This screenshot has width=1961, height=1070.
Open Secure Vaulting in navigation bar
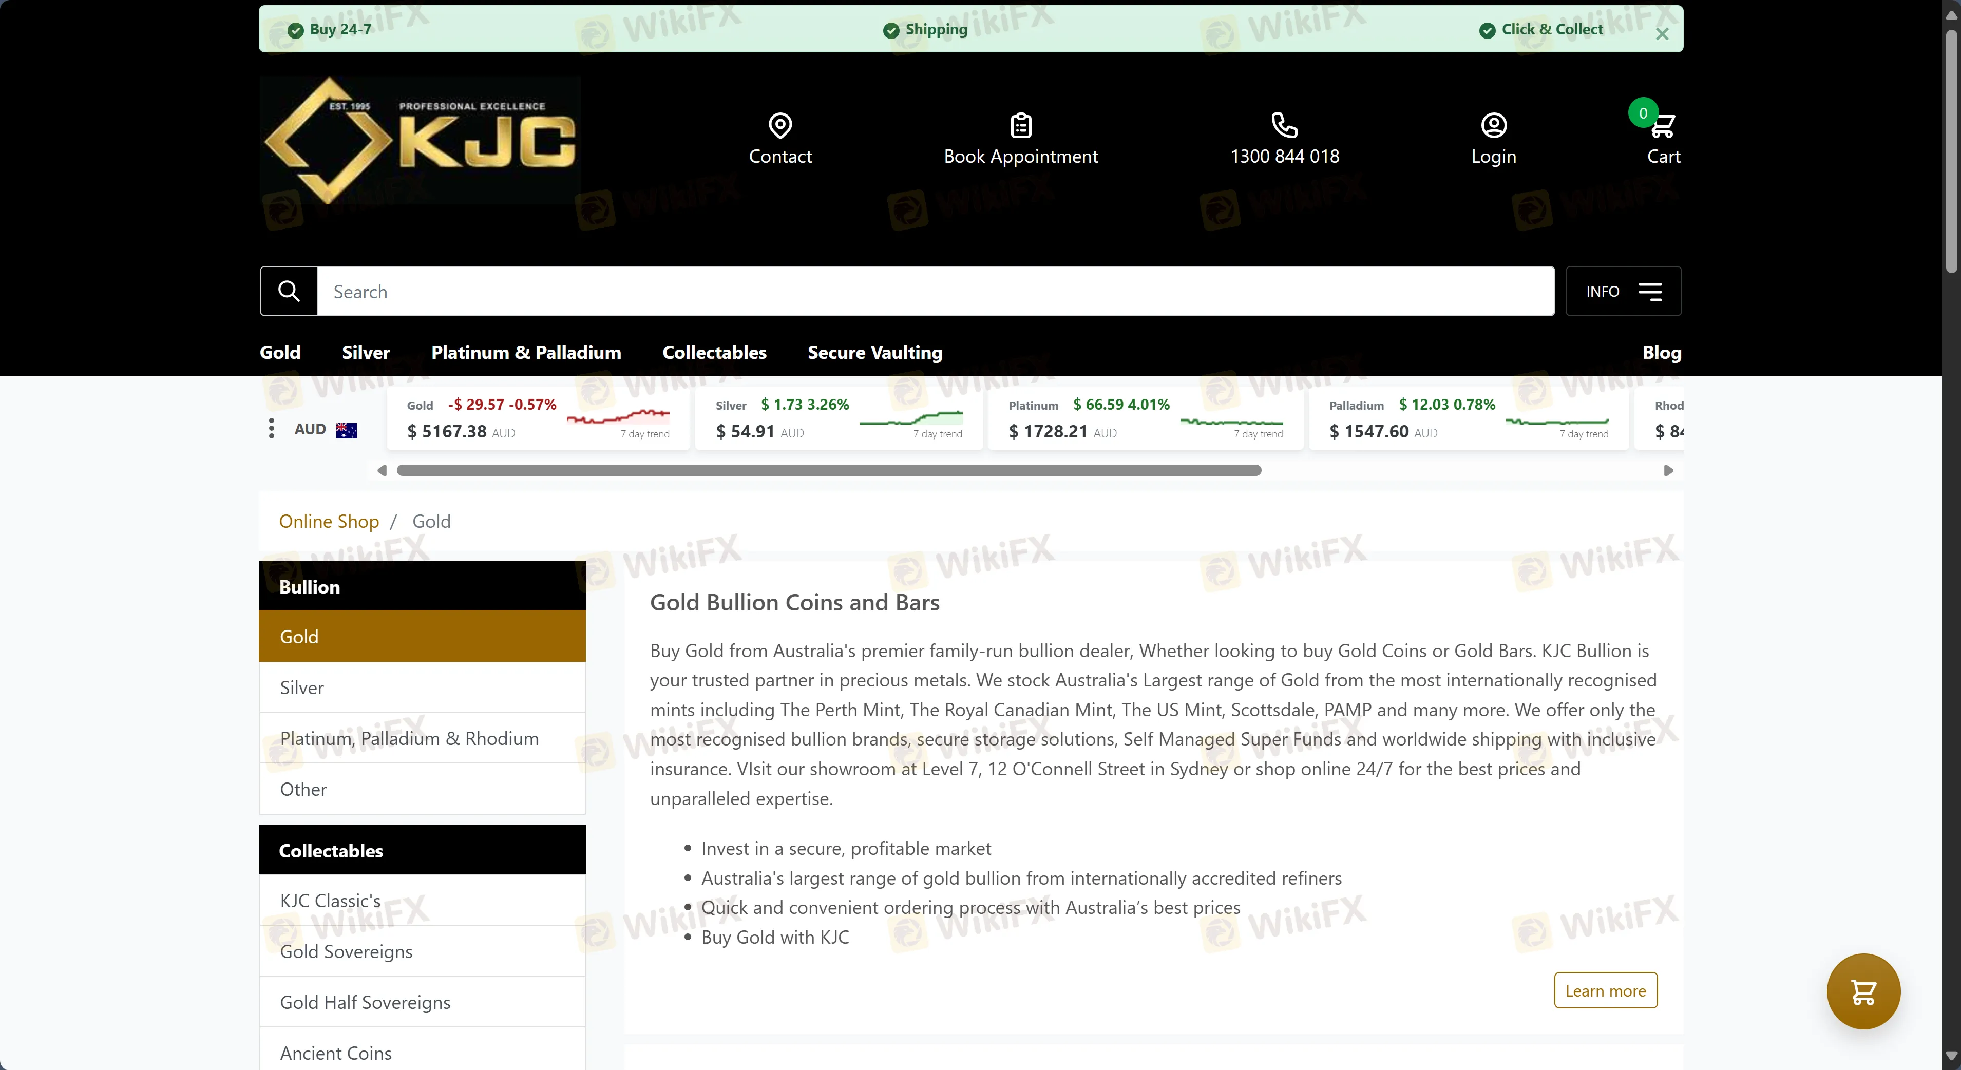[x=874, y=352]
